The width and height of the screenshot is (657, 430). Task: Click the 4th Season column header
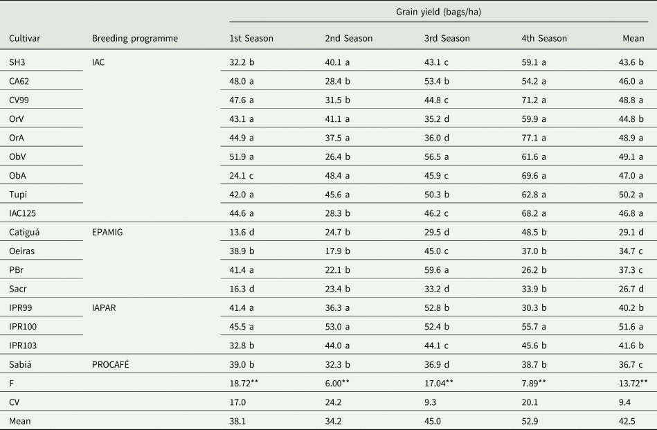[x=545, y=39]
